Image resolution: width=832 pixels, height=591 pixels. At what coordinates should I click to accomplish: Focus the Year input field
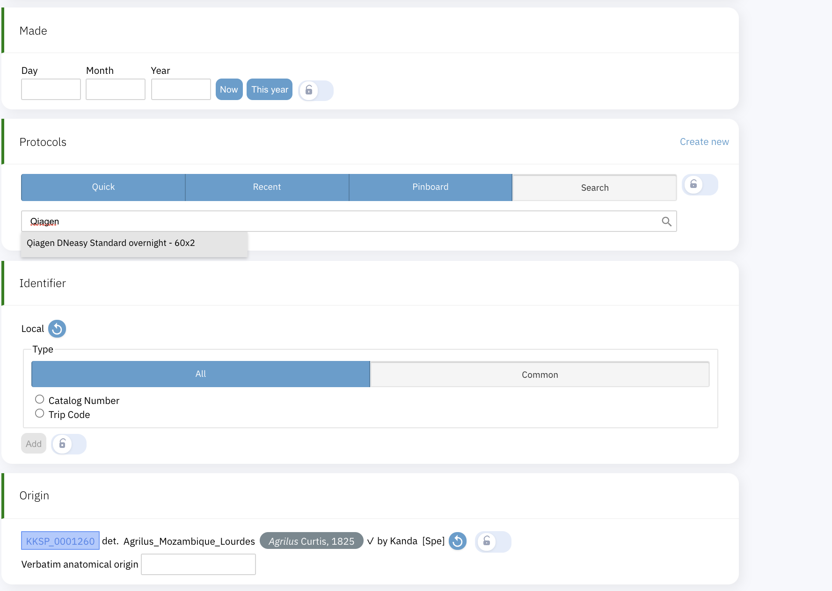181,89
